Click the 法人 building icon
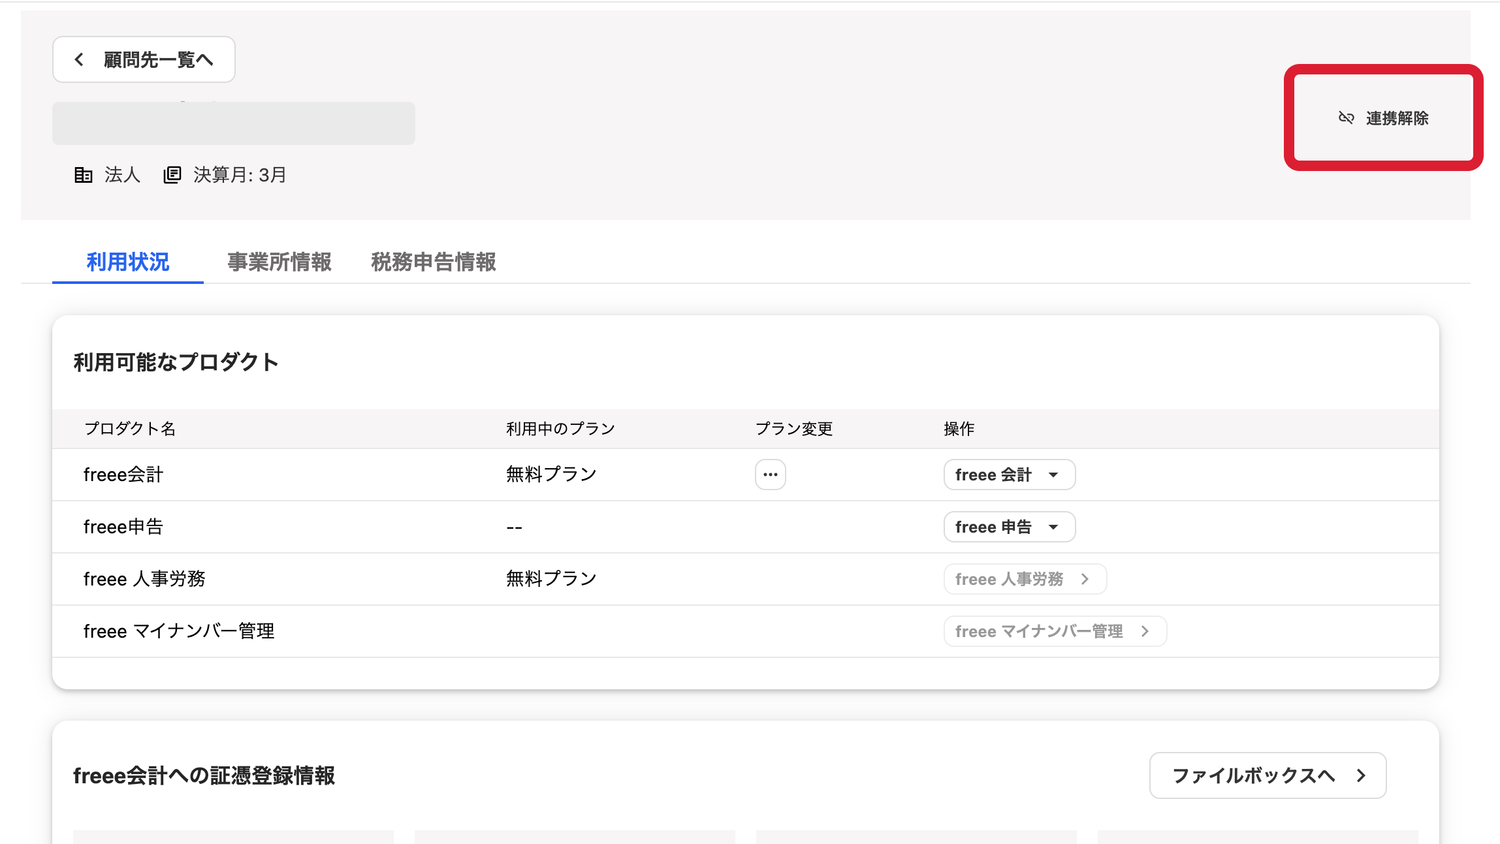Screen dimensions: 1500x844 click(x=83, y=175)
